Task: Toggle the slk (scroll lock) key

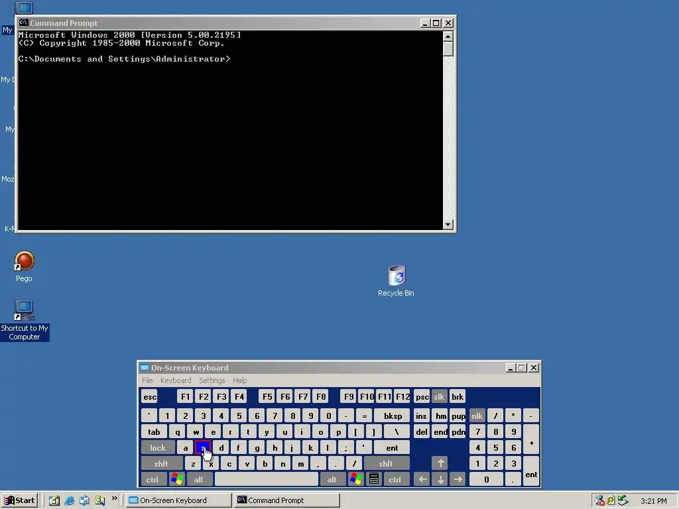Action: tap(439, 397)
